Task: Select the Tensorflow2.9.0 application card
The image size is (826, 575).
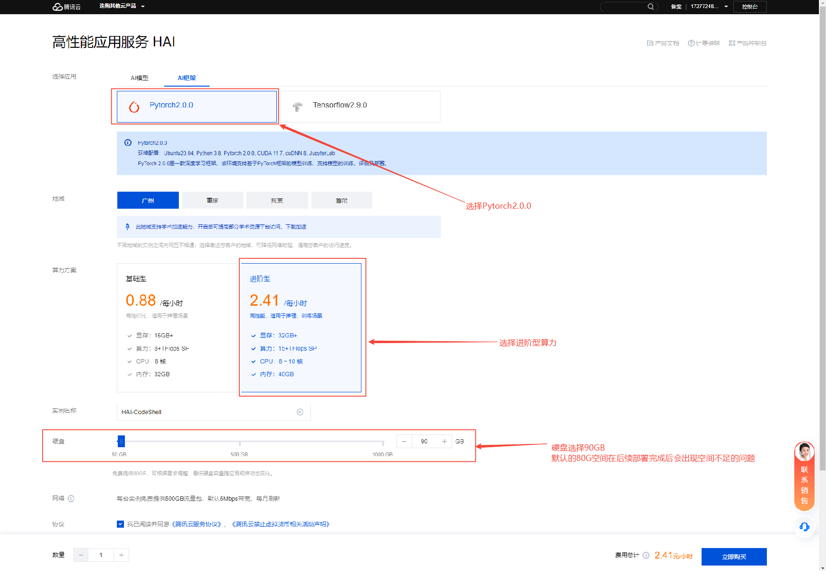Action: 360,106
